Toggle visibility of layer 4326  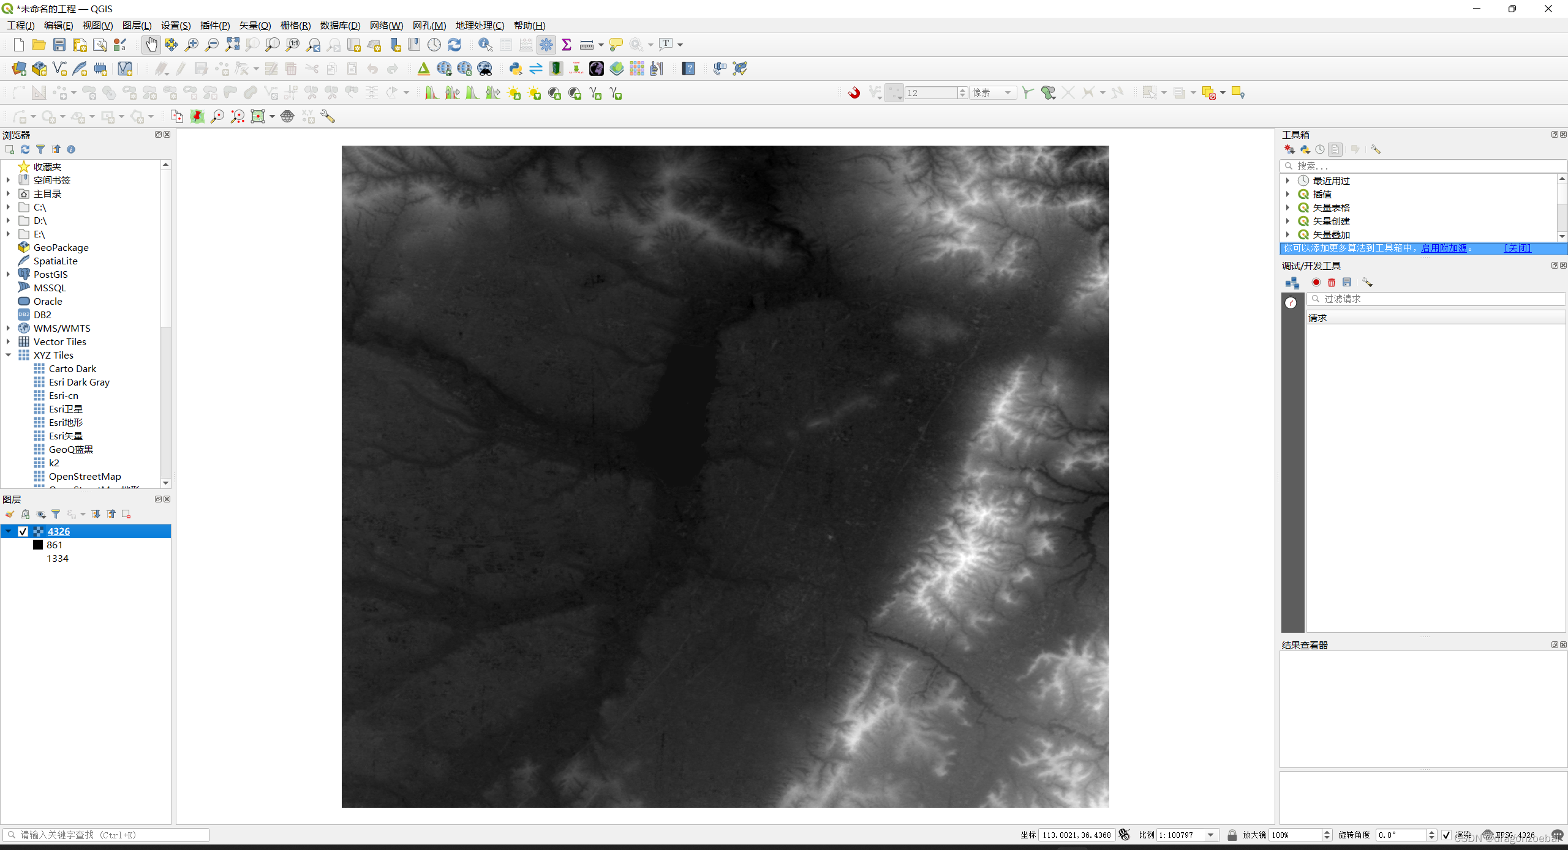coord(23,531)
